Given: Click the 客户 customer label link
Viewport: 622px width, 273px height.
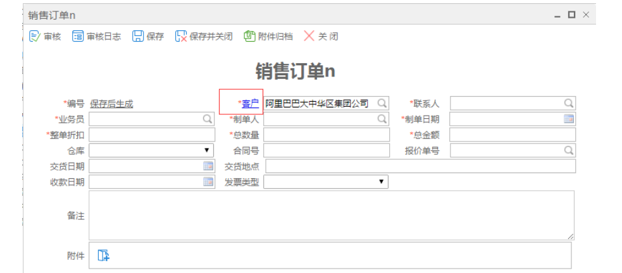Looking at the screenshot, I should pyautogui.click(x=250, y=104).
